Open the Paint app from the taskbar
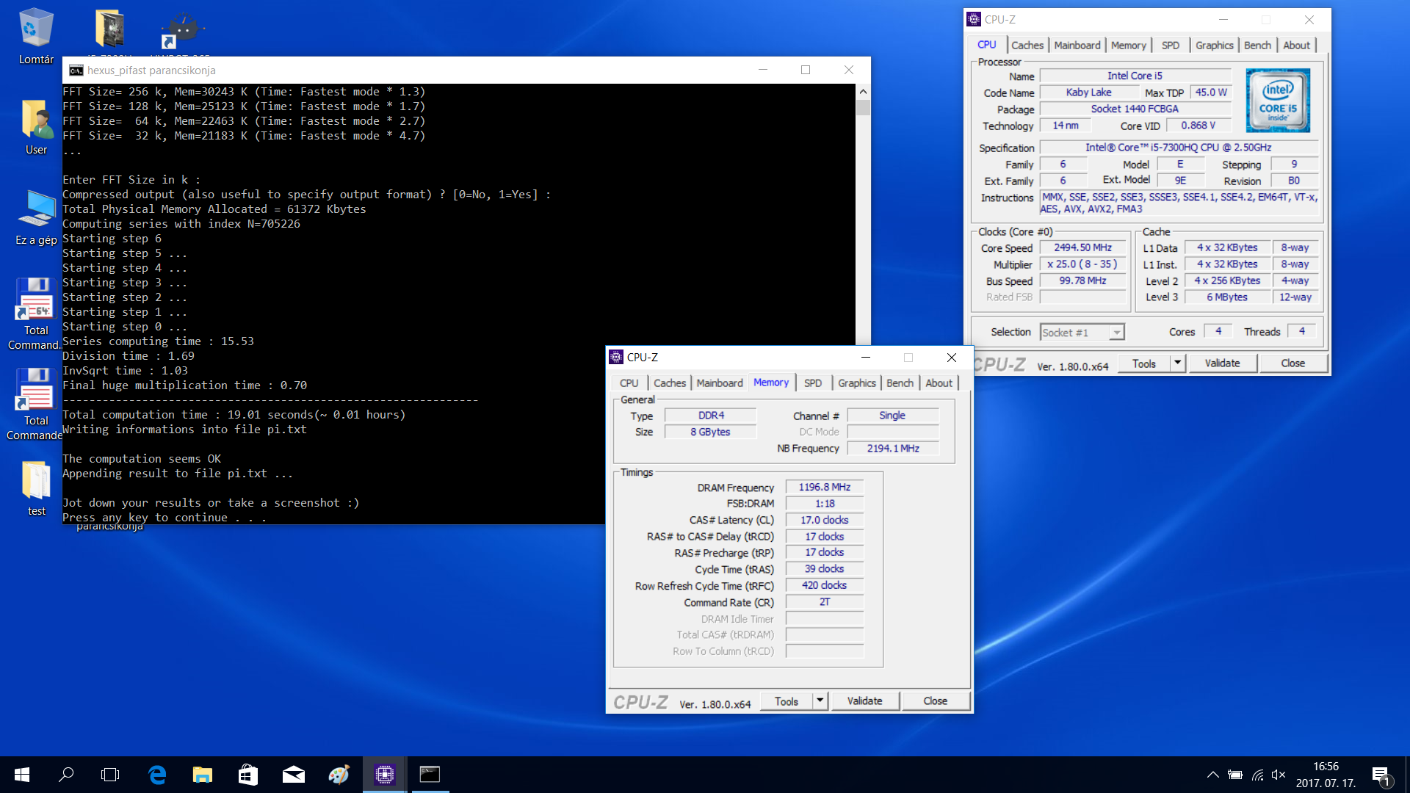 339,775
